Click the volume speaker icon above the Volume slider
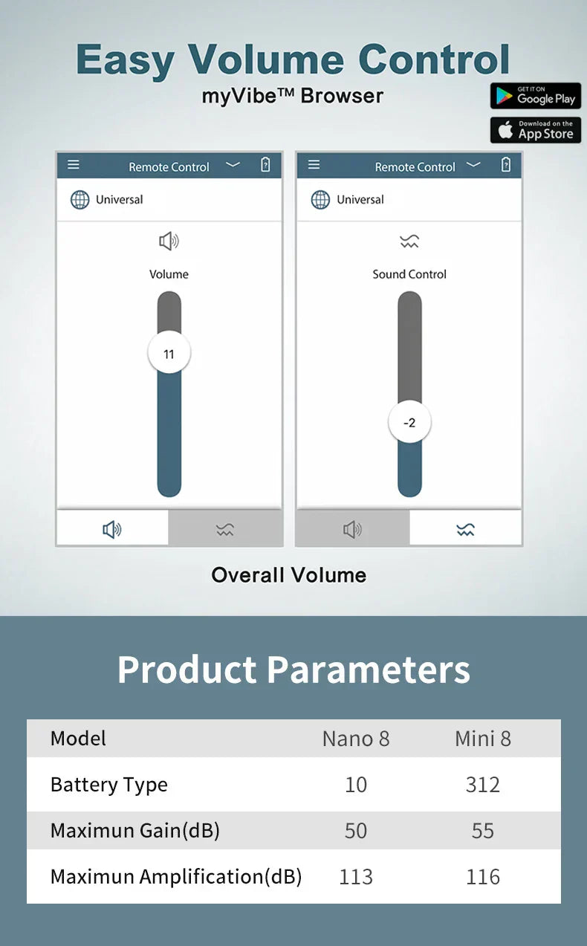The width and height of the screenshot is (587, 946). pos(169,240)
